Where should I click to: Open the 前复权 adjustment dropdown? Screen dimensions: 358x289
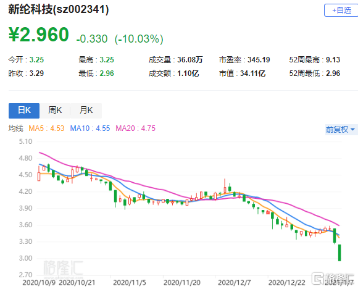pos(341,130)
